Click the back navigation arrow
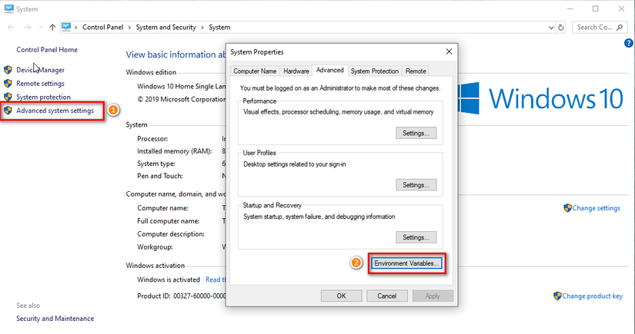This screenshot has width=635, height=334. pyautogui.click(x=11, y=28)
